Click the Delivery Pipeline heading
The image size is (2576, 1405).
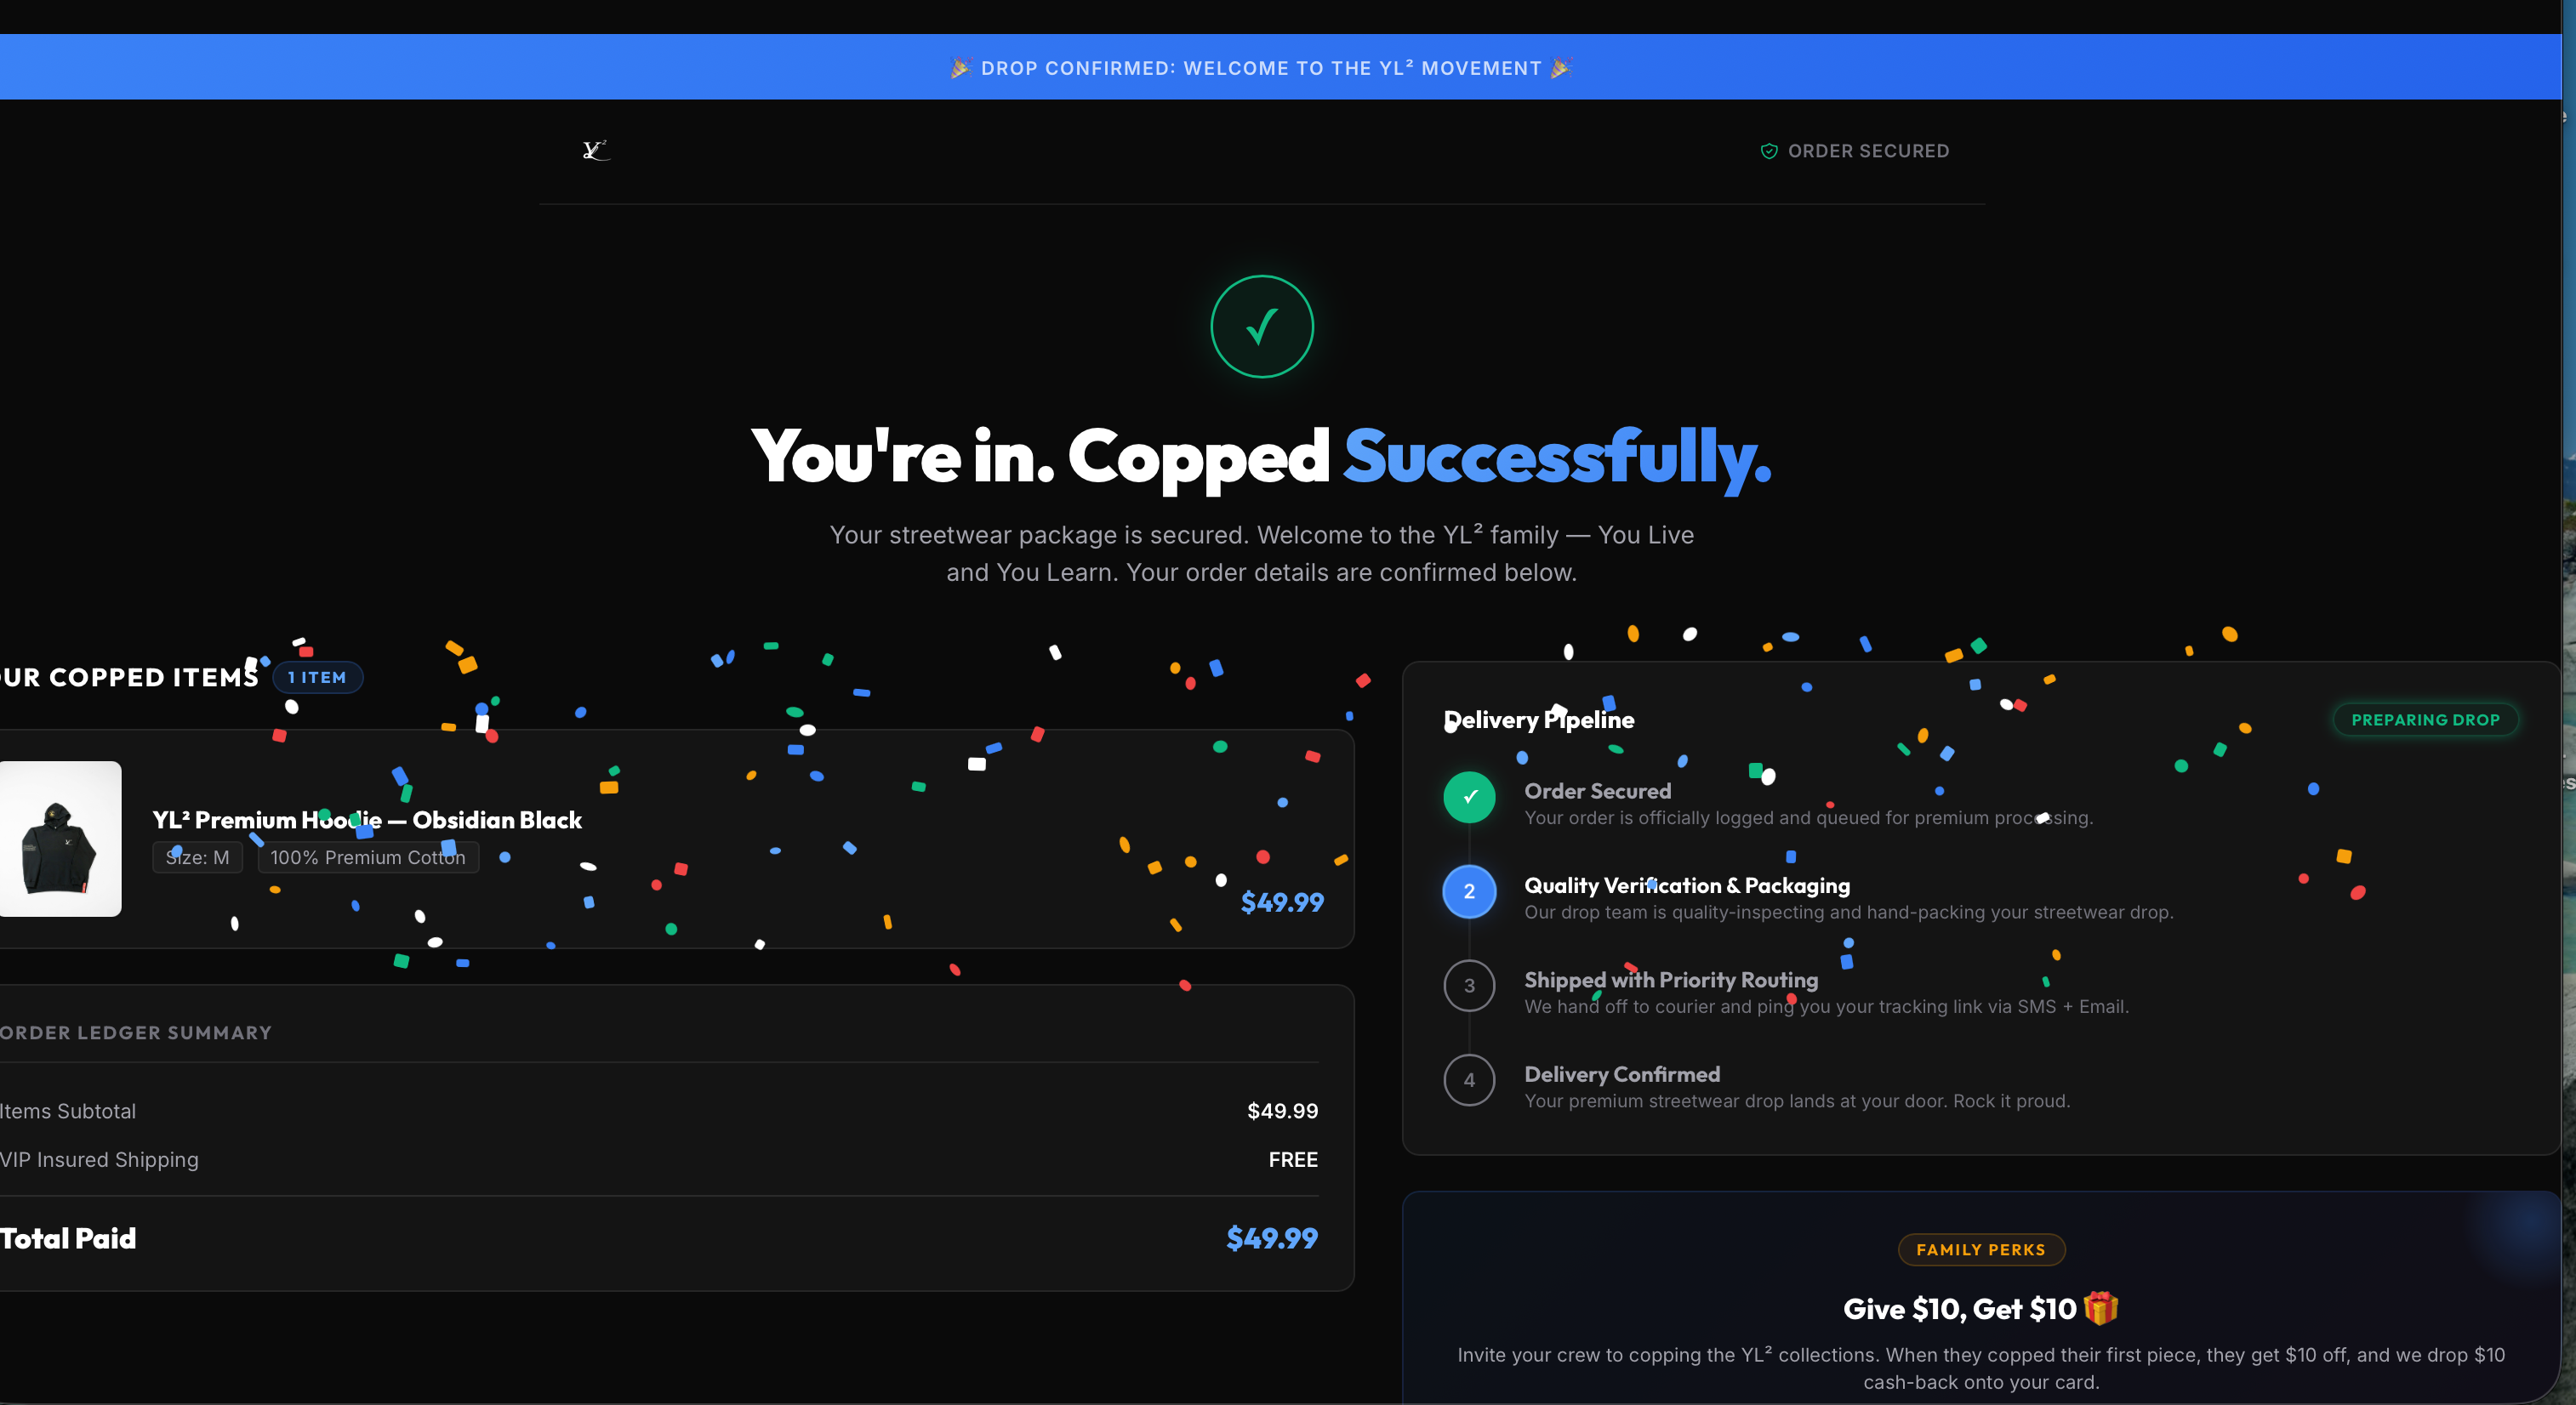click(1539, 720)
